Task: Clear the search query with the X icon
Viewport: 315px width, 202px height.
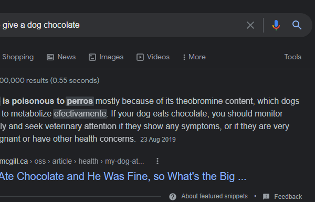Action: click(250, 25)
